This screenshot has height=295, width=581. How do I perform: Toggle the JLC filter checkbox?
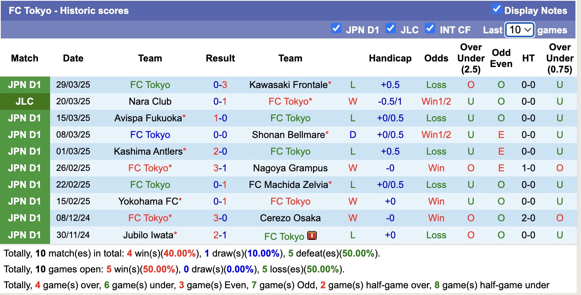(x=391, y=28)
